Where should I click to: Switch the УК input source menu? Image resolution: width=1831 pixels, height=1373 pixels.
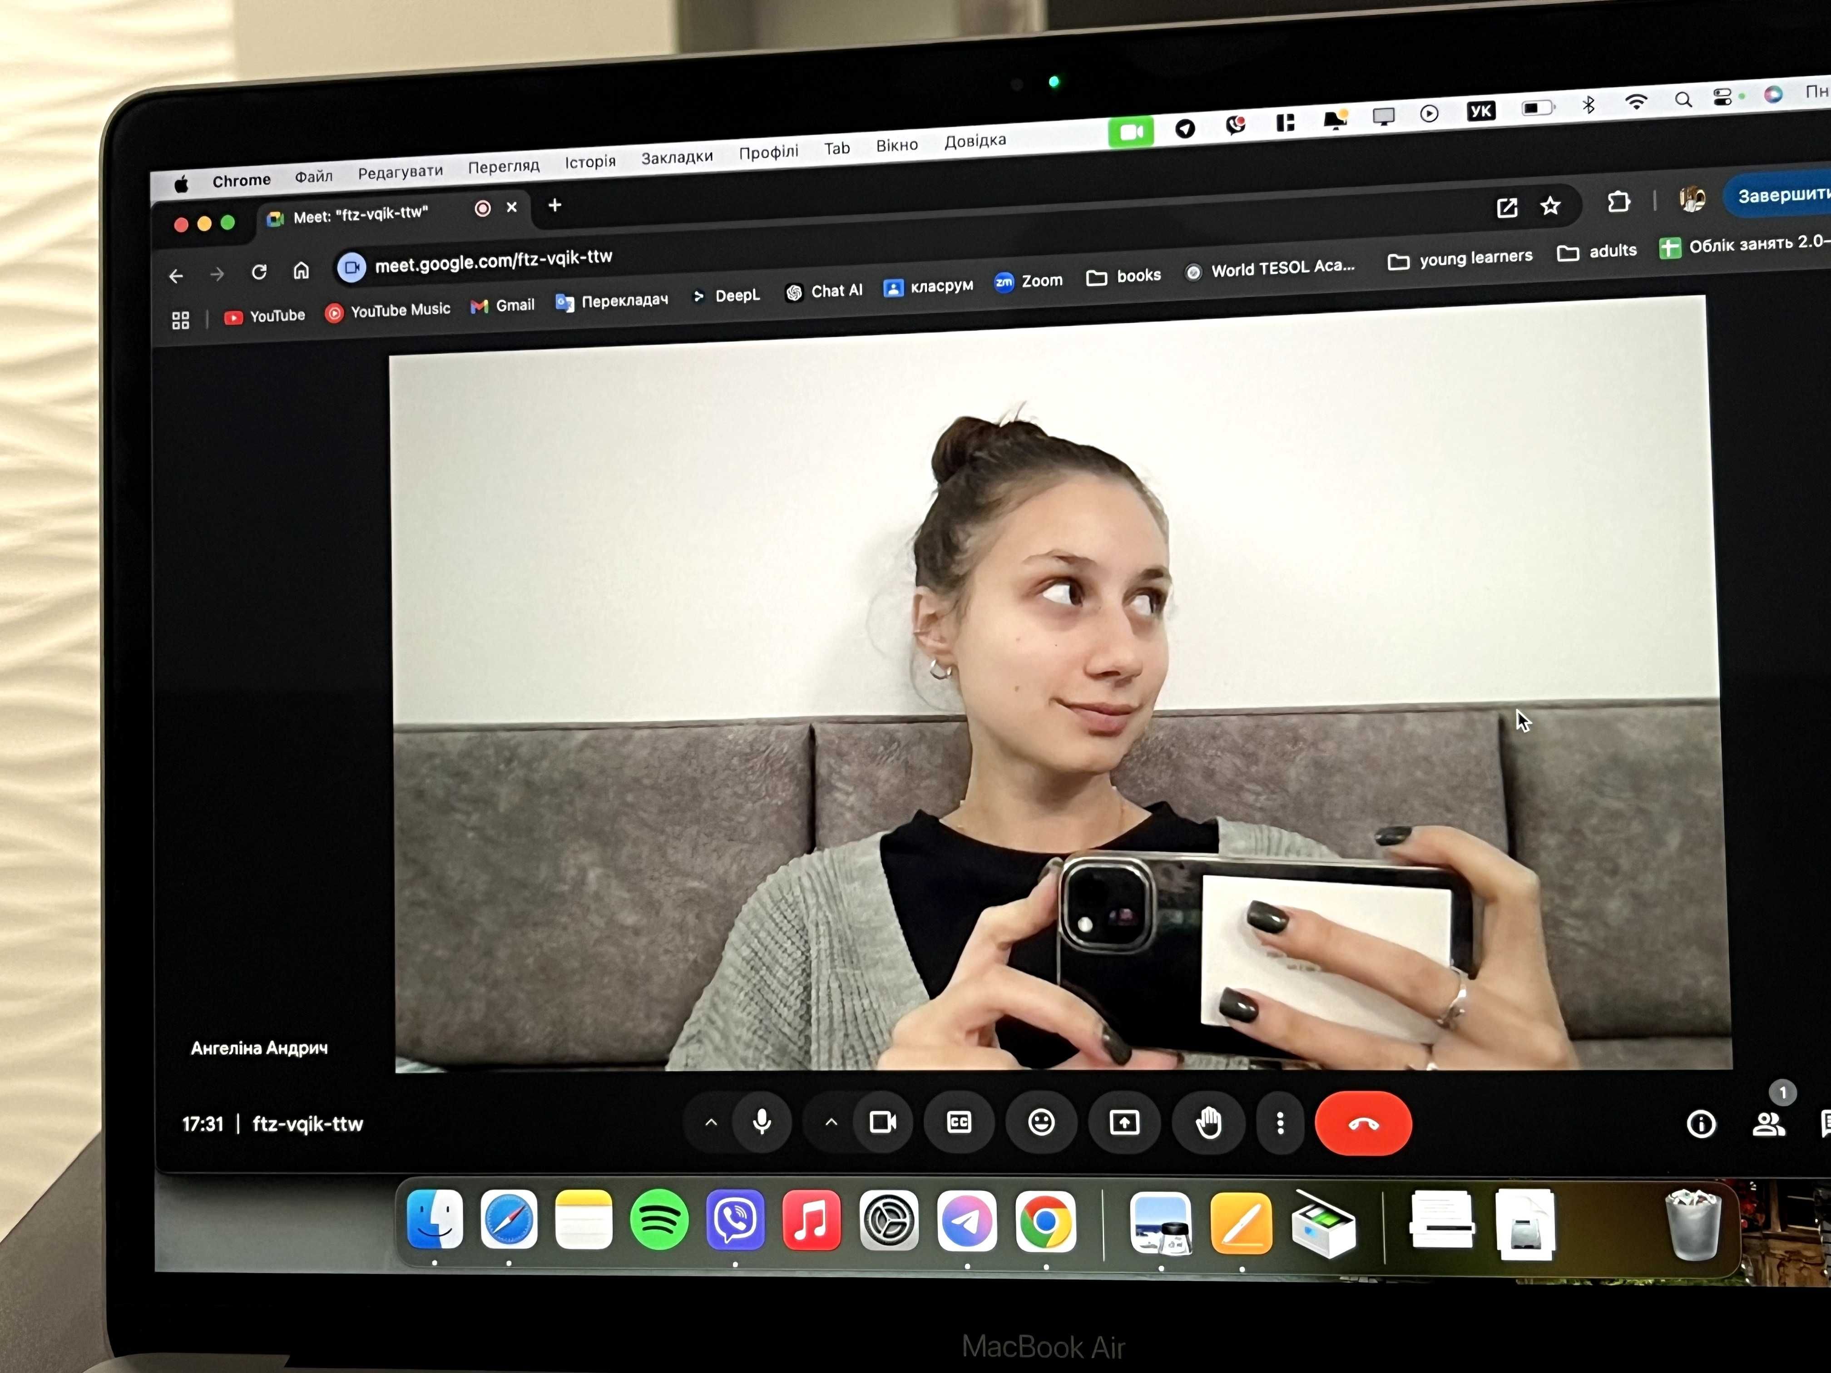(1481, 112)
